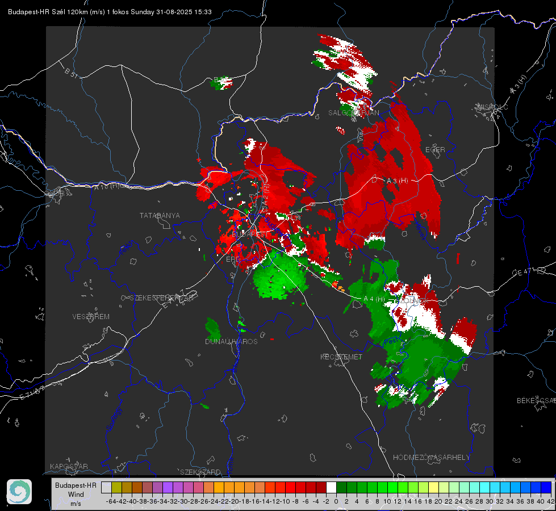
Task: Click the blue 'Pest' county label
Action: tap(391, 342)
